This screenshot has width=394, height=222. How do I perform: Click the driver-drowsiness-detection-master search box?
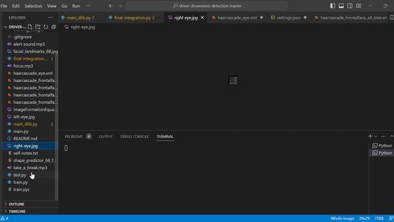[207, 6]
